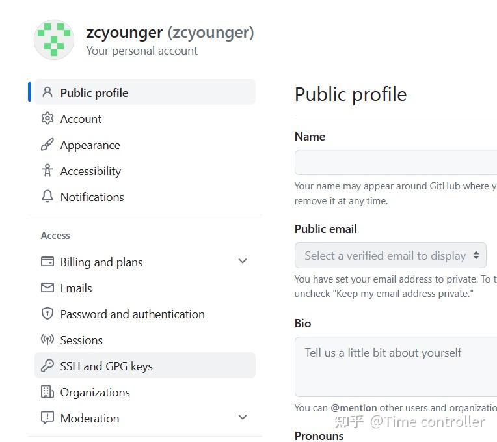Expand the Billing and plans chevron
Screen dimensions: 497x442
tap(243, 261)
